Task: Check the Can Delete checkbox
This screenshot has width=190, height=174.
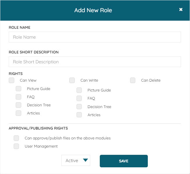Action: pyautogui.click(x=133, y=80)
